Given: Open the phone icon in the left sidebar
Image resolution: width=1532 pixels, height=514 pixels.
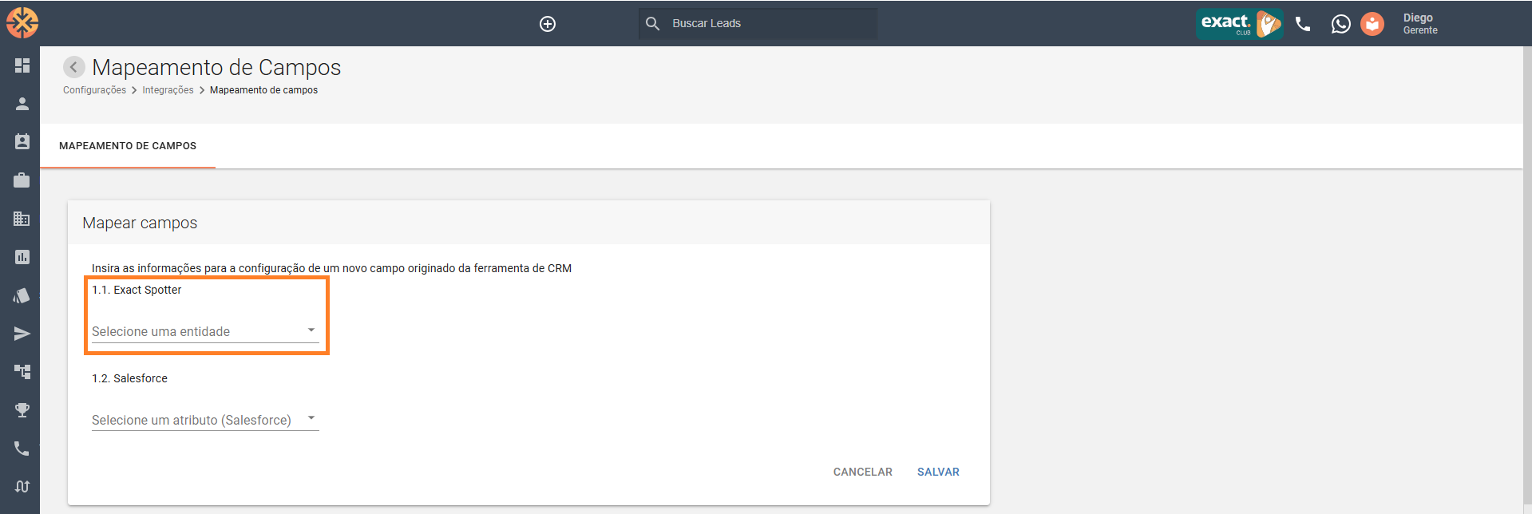Looking at the screenshot, I should [22, 449].
